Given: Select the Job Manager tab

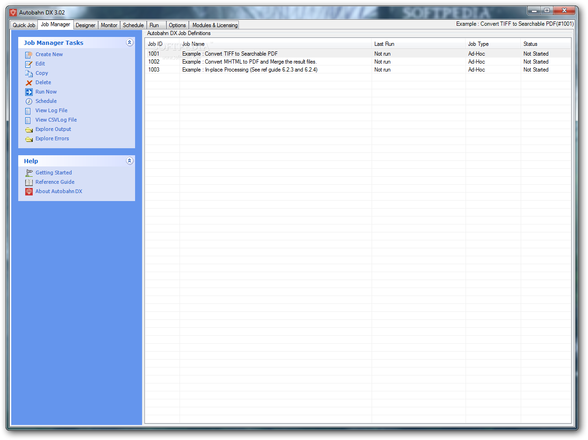Looking at the screenshot, I should pyautogui.click(x=55, y=24).
